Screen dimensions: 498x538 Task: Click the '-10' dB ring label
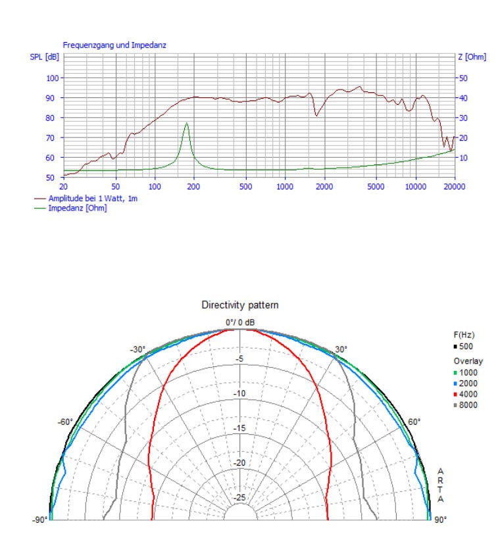coord(239,393)
